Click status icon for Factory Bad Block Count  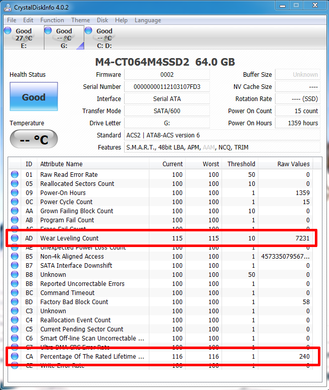(x=15, y=302)
